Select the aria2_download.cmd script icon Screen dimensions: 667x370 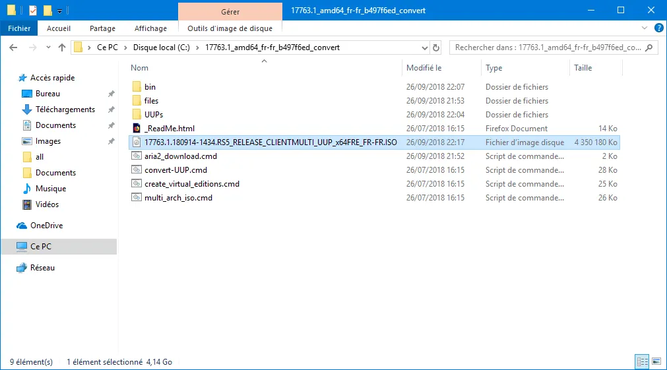(137, 156)
